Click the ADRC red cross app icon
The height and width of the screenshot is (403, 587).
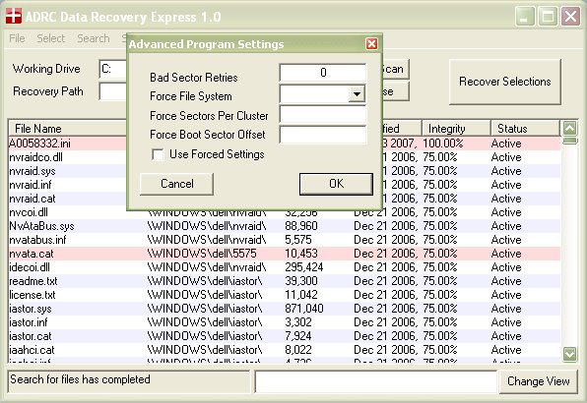[14, 16]
